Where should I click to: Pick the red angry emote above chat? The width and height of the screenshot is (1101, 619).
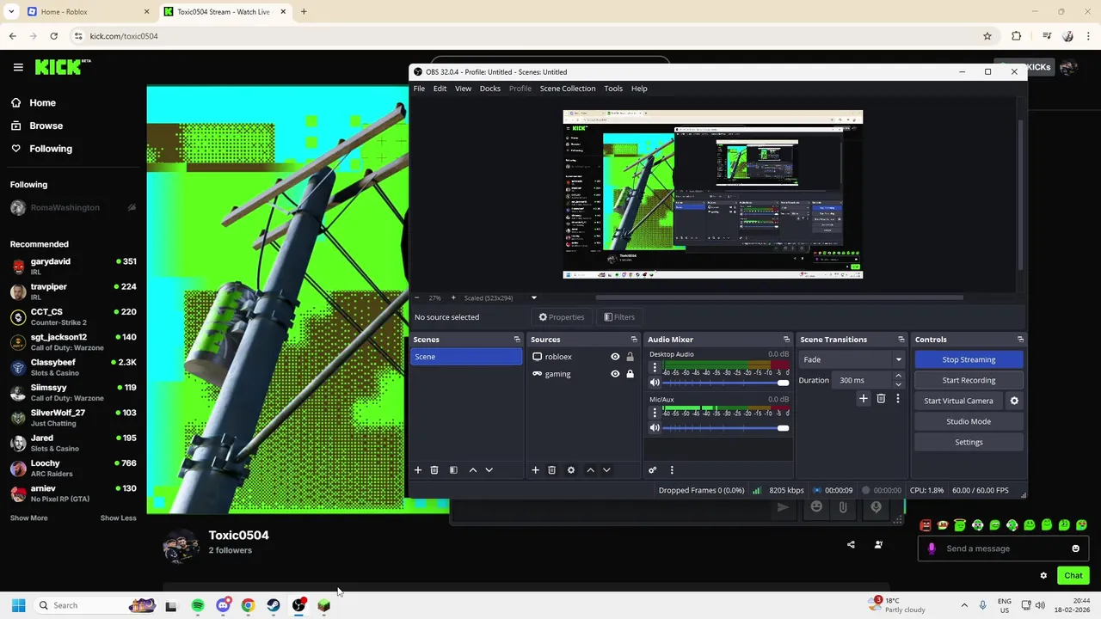point(926,525)
